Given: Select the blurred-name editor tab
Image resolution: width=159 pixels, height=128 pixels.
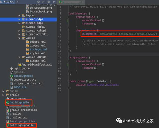Looking at the screenshot, I should 71,2.
